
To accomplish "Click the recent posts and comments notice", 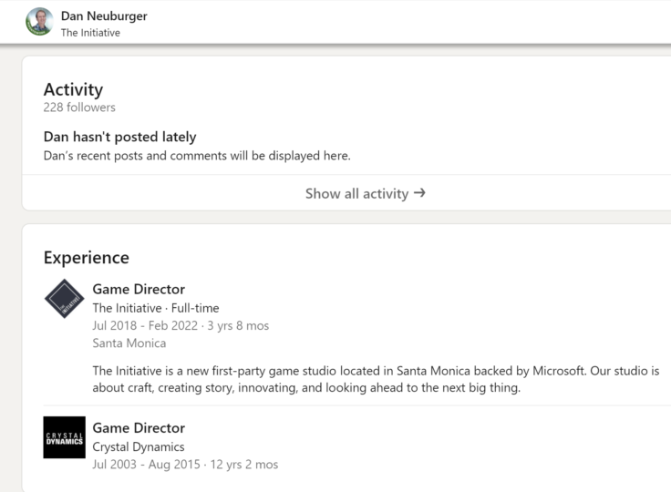I will (197, 156).
